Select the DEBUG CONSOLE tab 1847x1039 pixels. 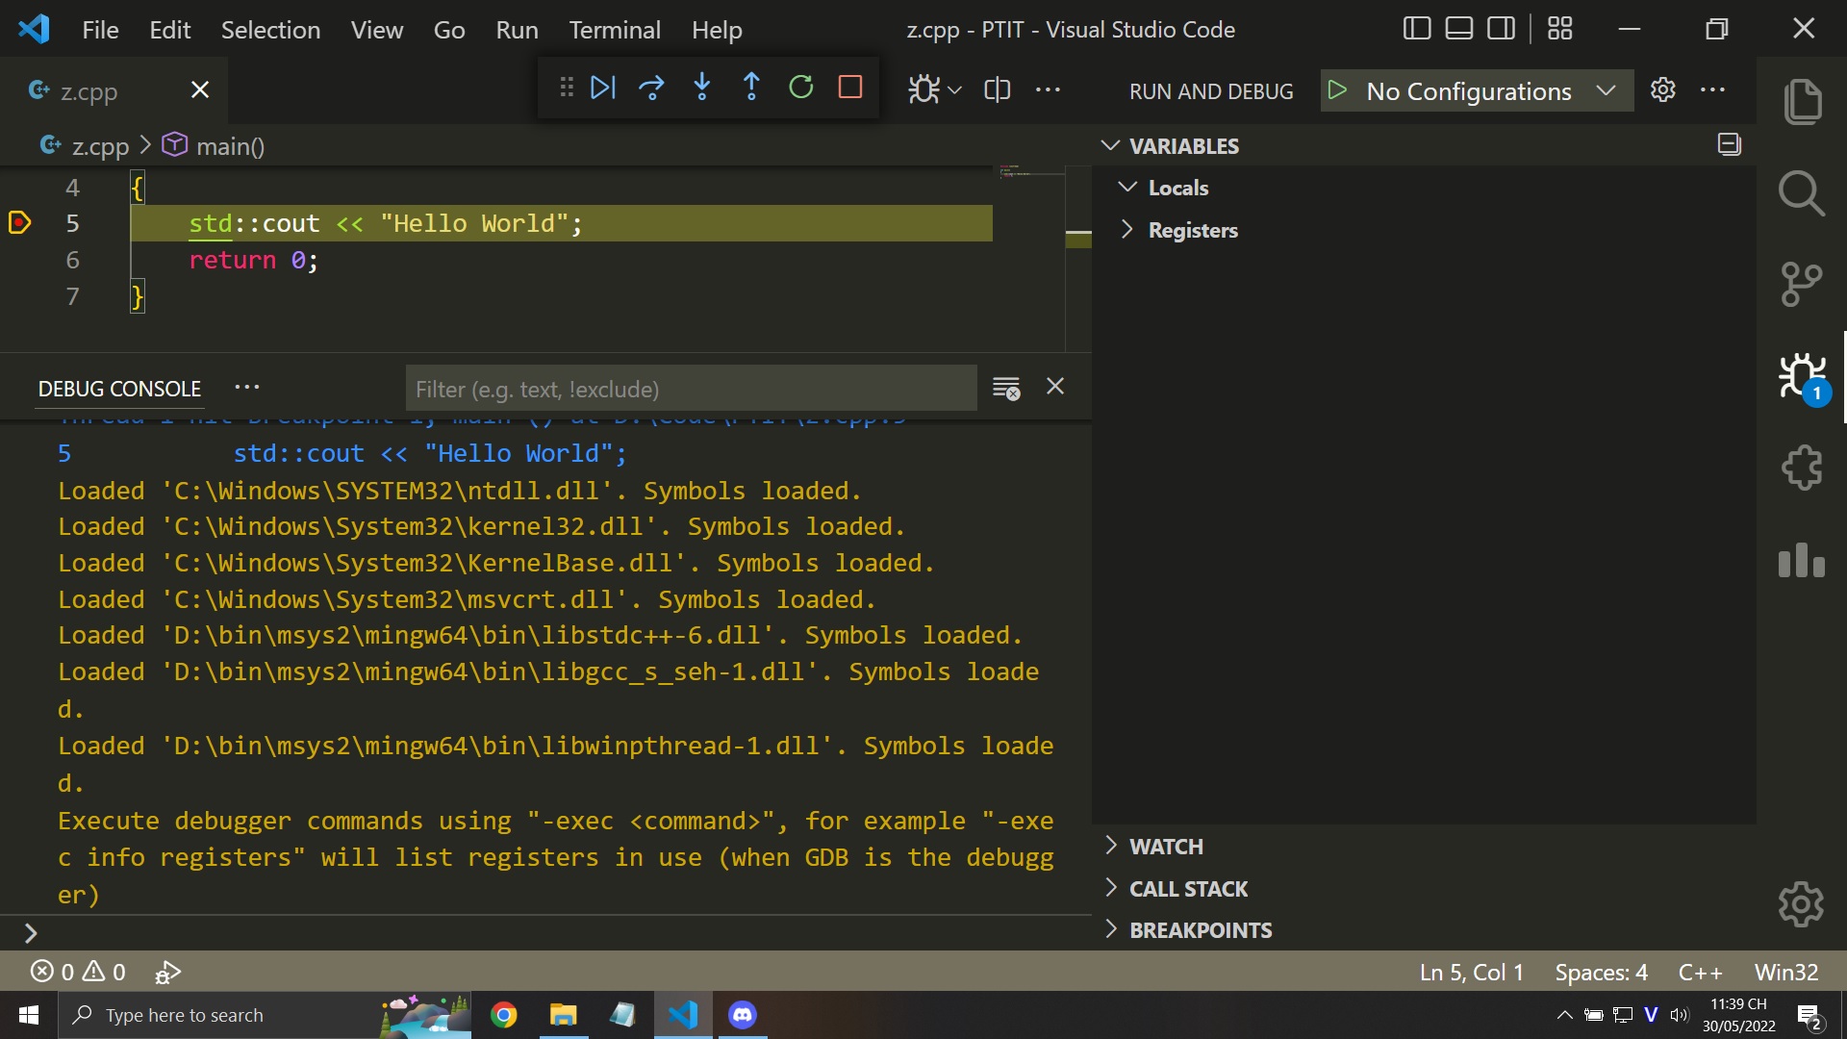pos(119,389)
